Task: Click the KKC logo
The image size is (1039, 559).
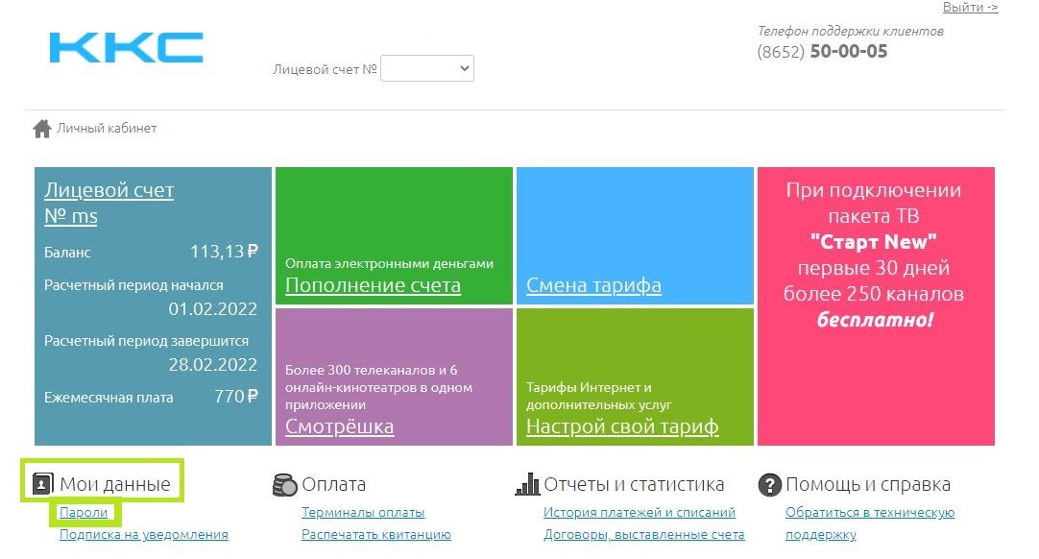Action: (x=126, y=47)
